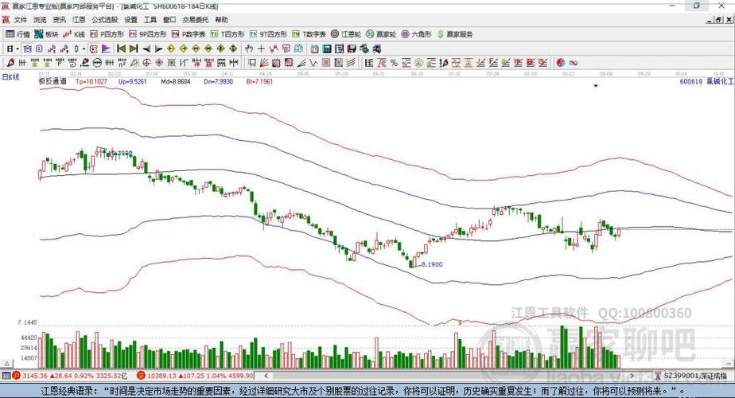Click the stock code 600618
The height and width of the screenshot is (398, 735).
click(691, 82)
